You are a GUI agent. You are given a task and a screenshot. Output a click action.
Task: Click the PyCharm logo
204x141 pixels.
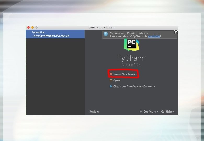tap(132, 45)
